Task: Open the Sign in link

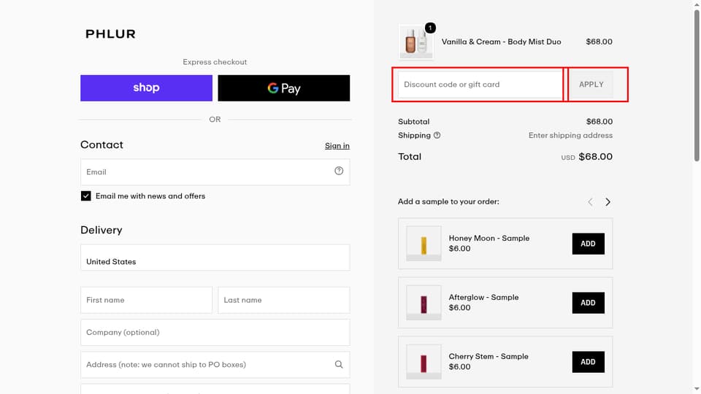Action: click(x=337, y=146)
